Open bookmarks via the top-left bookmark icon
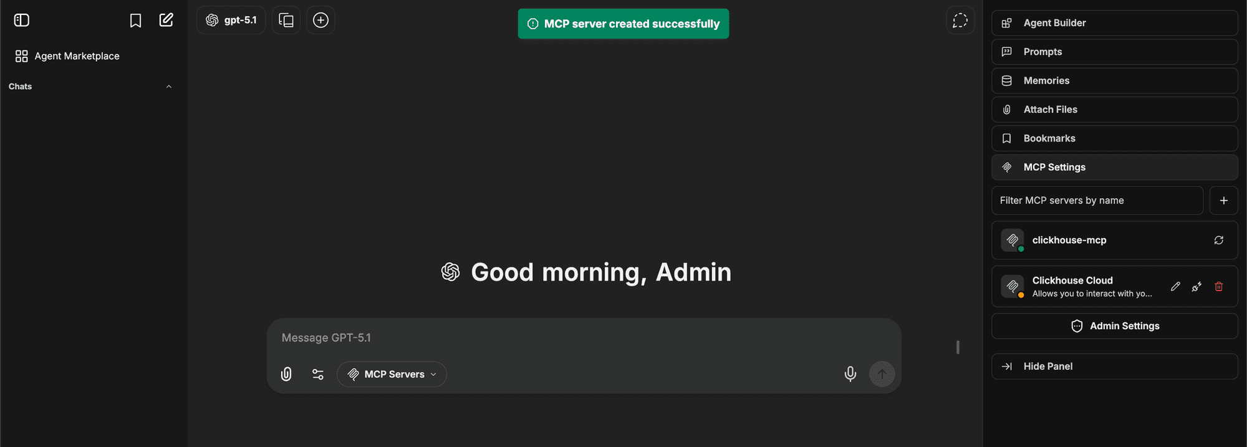The width and height of the screenshot is (1247, 447). click(x=135, y=20)
